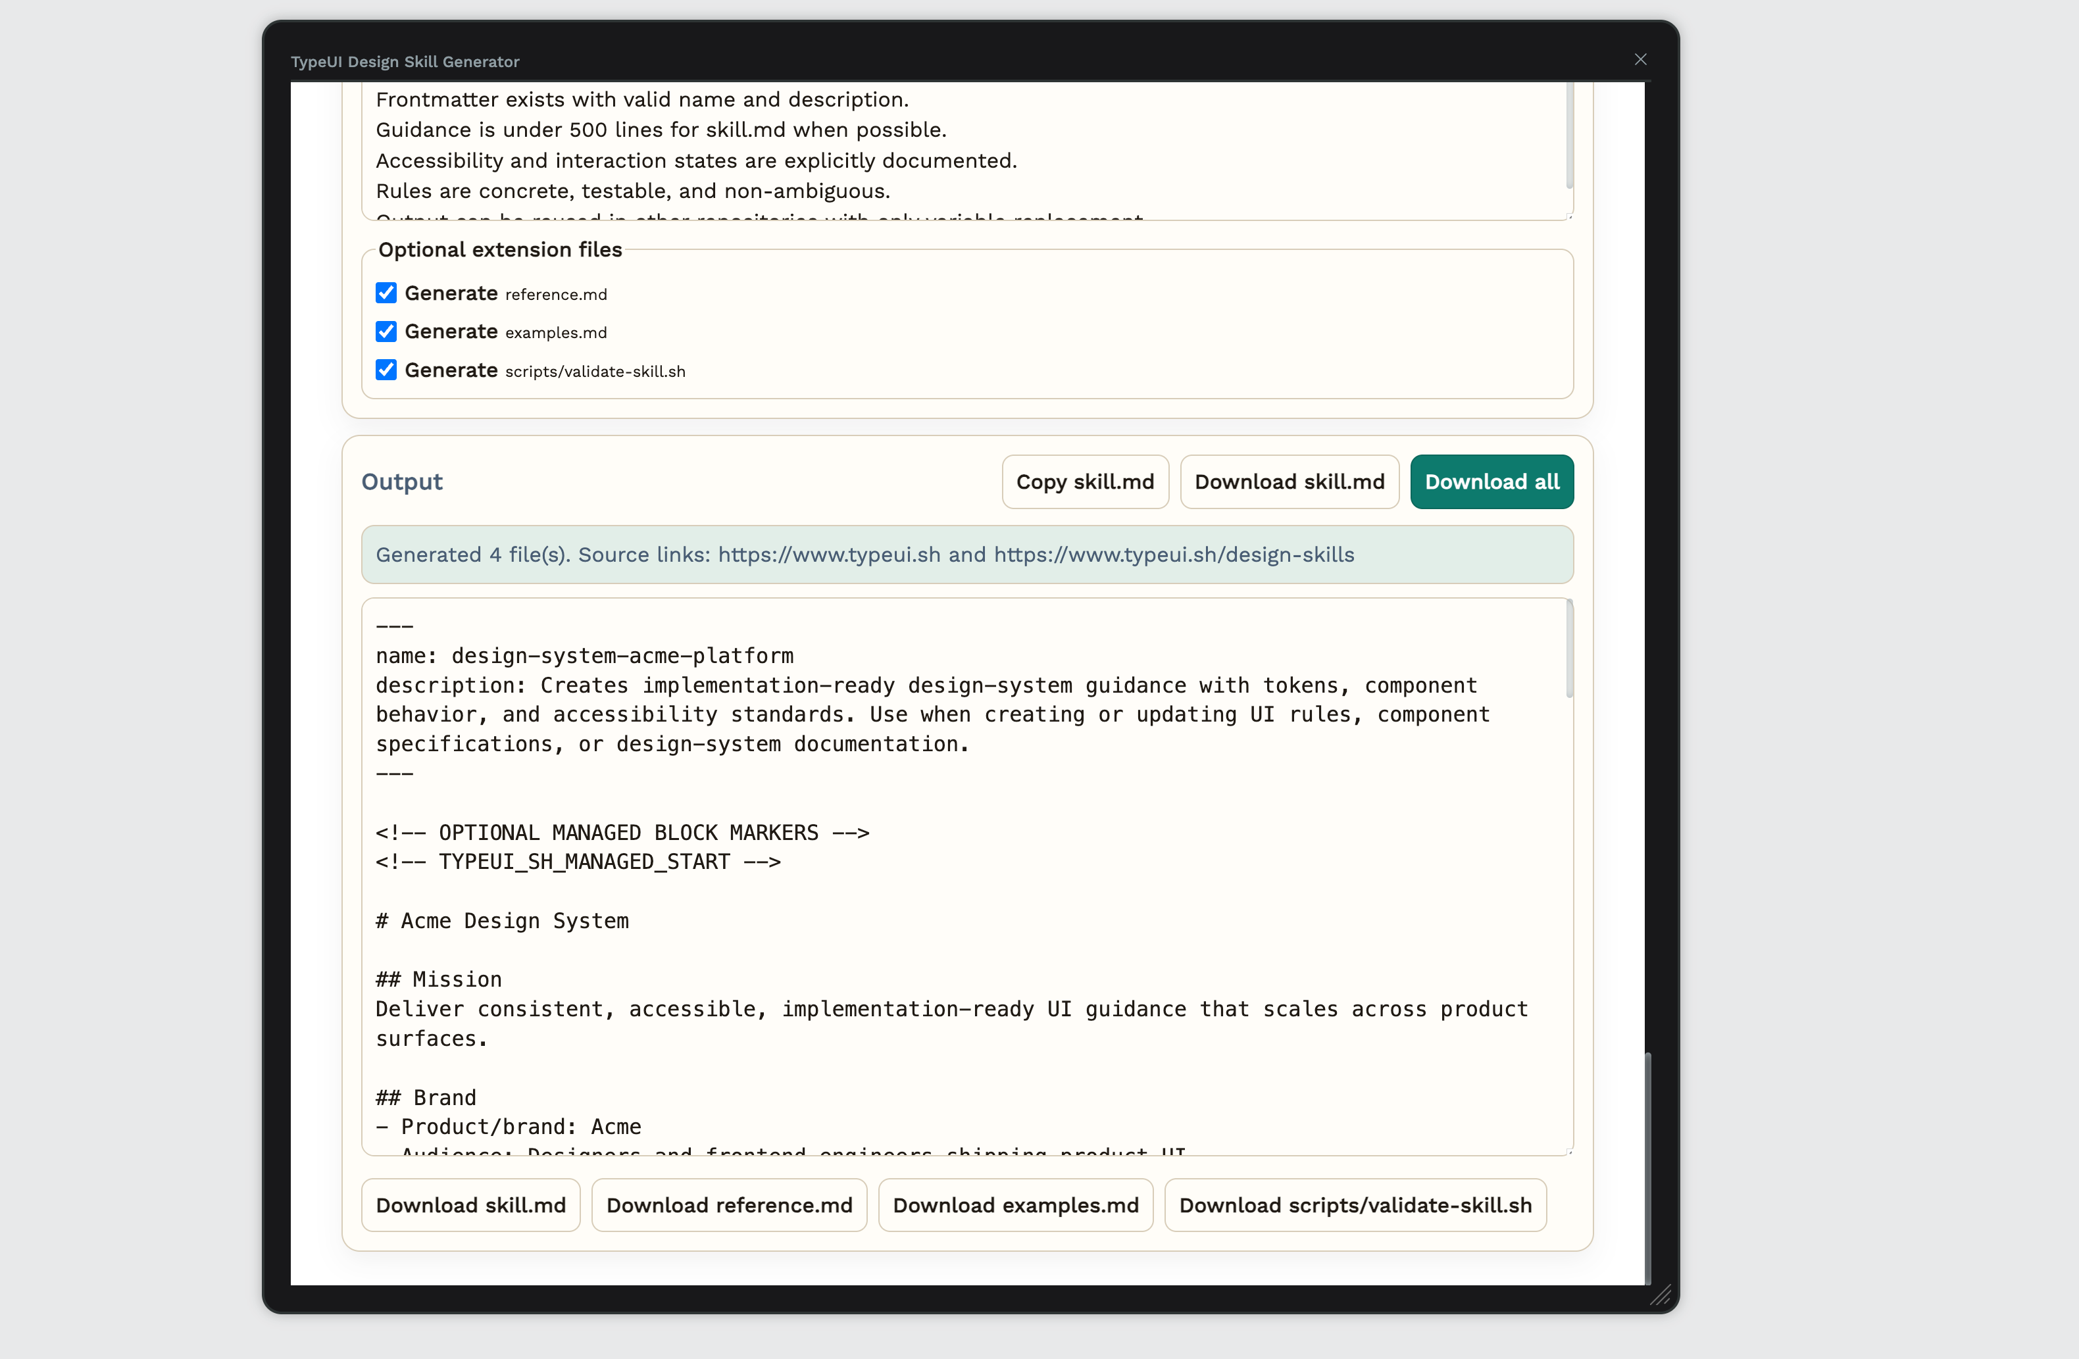
Task: Uncheck Generate reference.md checkbox
Action: click(386, 293)
